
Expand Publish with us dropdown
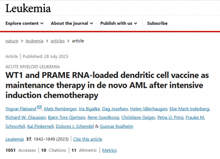[119, 23]
